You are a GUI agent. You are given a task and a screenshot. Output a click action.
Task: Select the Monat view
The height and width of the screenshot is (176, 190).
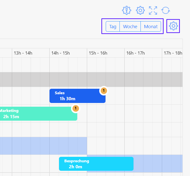click(x=151, y=26)
